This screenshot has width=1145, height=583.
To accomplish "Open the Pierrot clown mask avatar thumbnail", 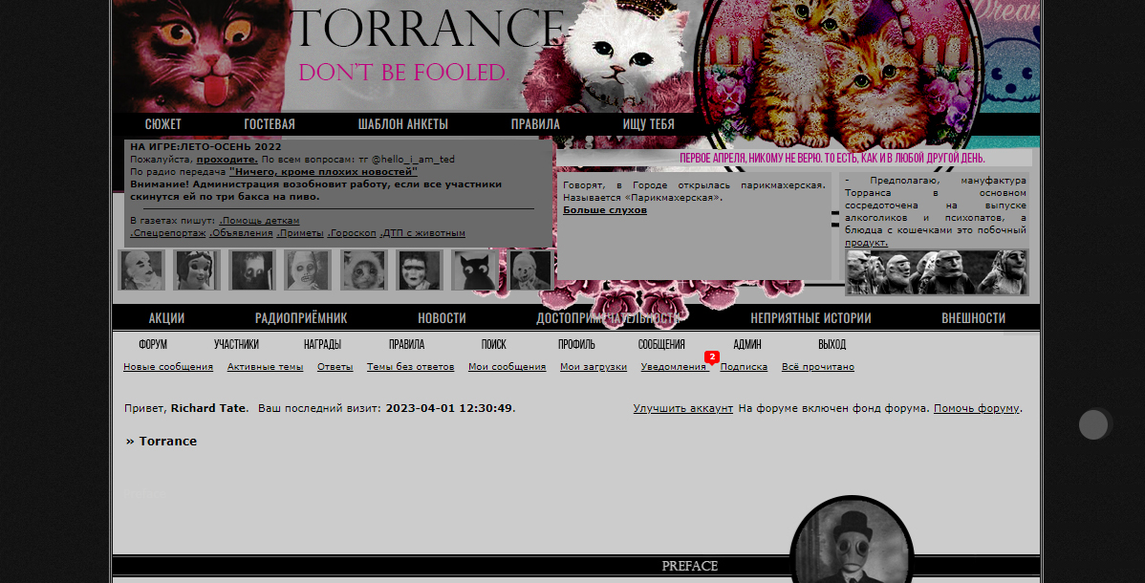I will [x=141, y=270].
